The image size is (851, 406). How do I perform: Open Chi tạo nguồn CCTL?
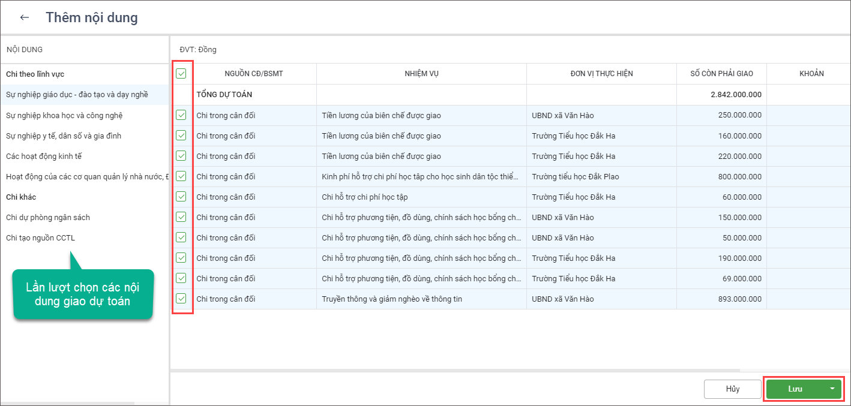pos(40,237)
